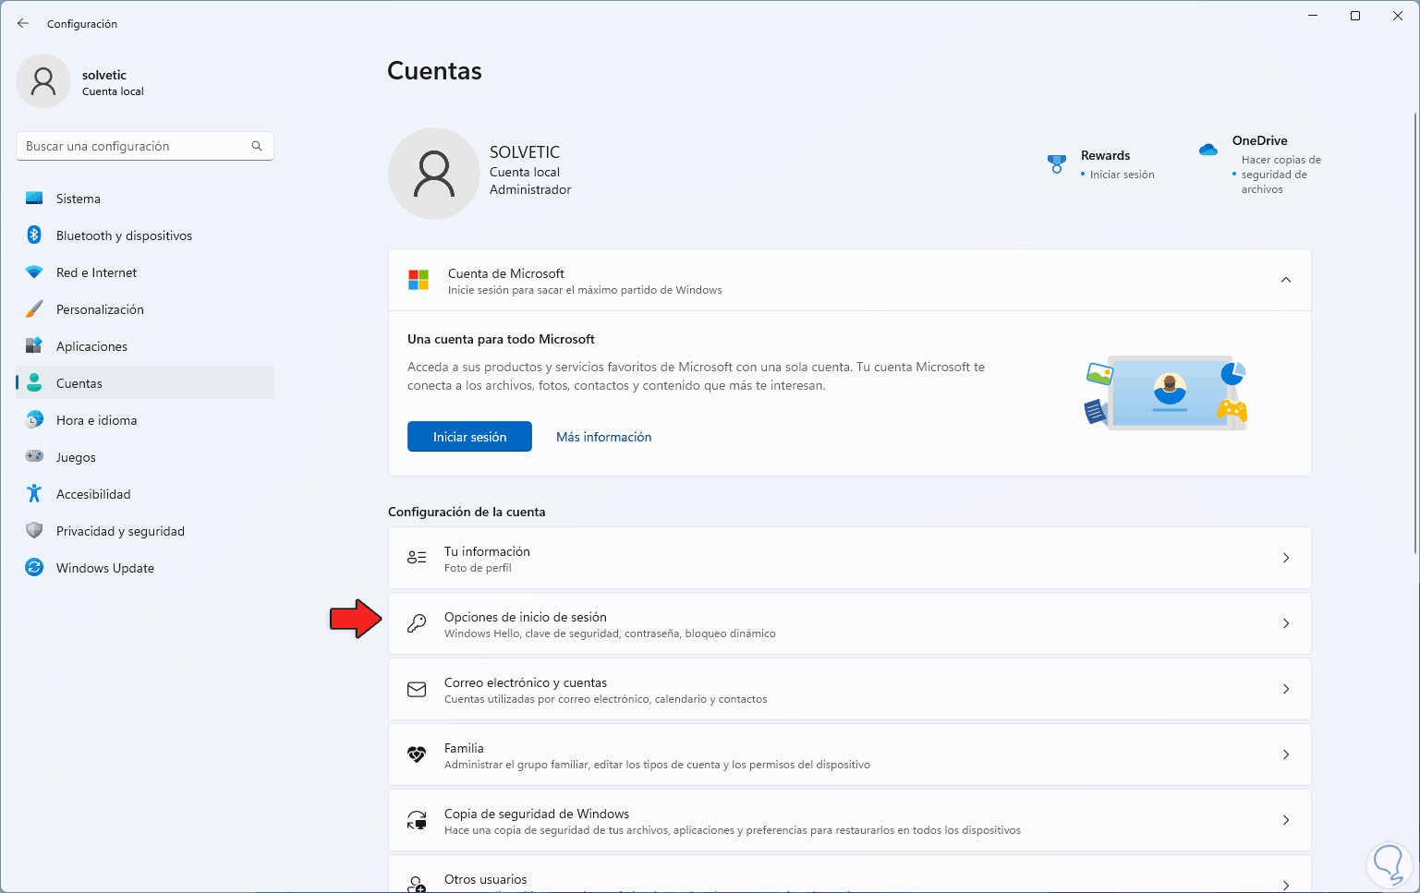The height and width of the screenshot is (893, 1420).
Task: Click the Tu información card icon
Action: coord(417,558)
